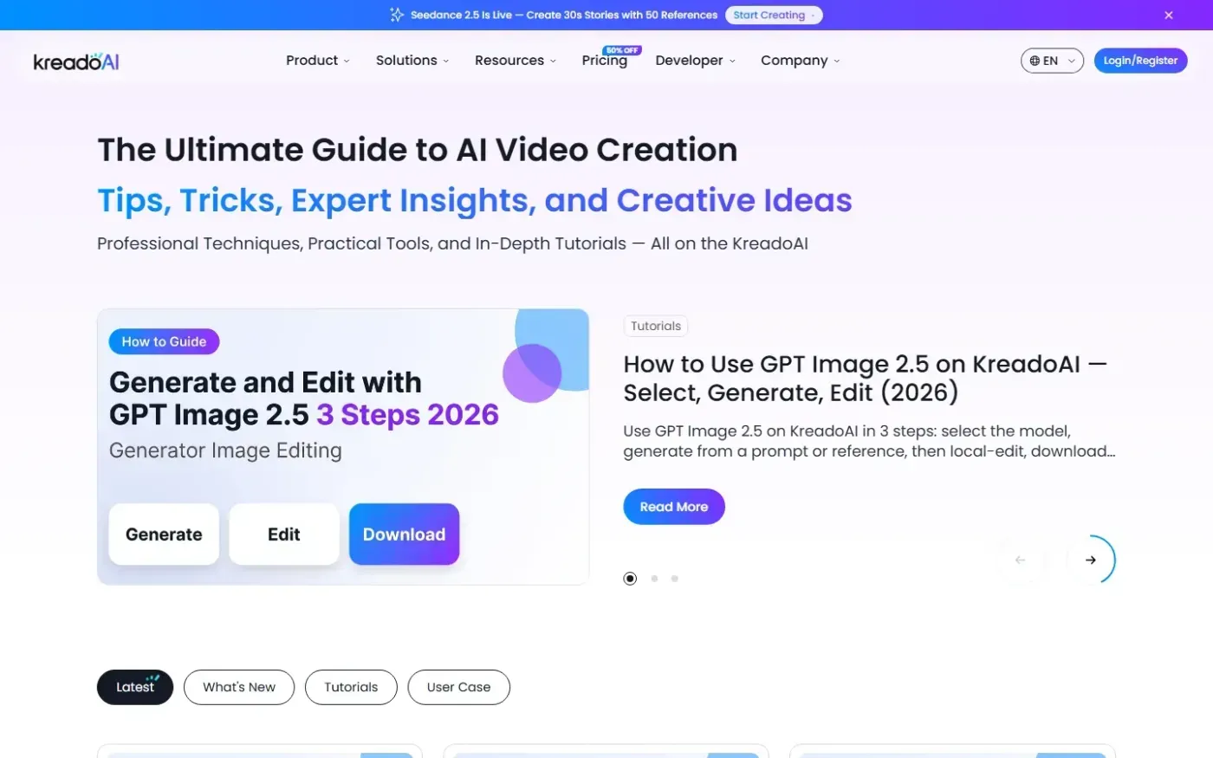Click the Start Creating banner button
This screenshot has width=1213, height=758.
774,15
